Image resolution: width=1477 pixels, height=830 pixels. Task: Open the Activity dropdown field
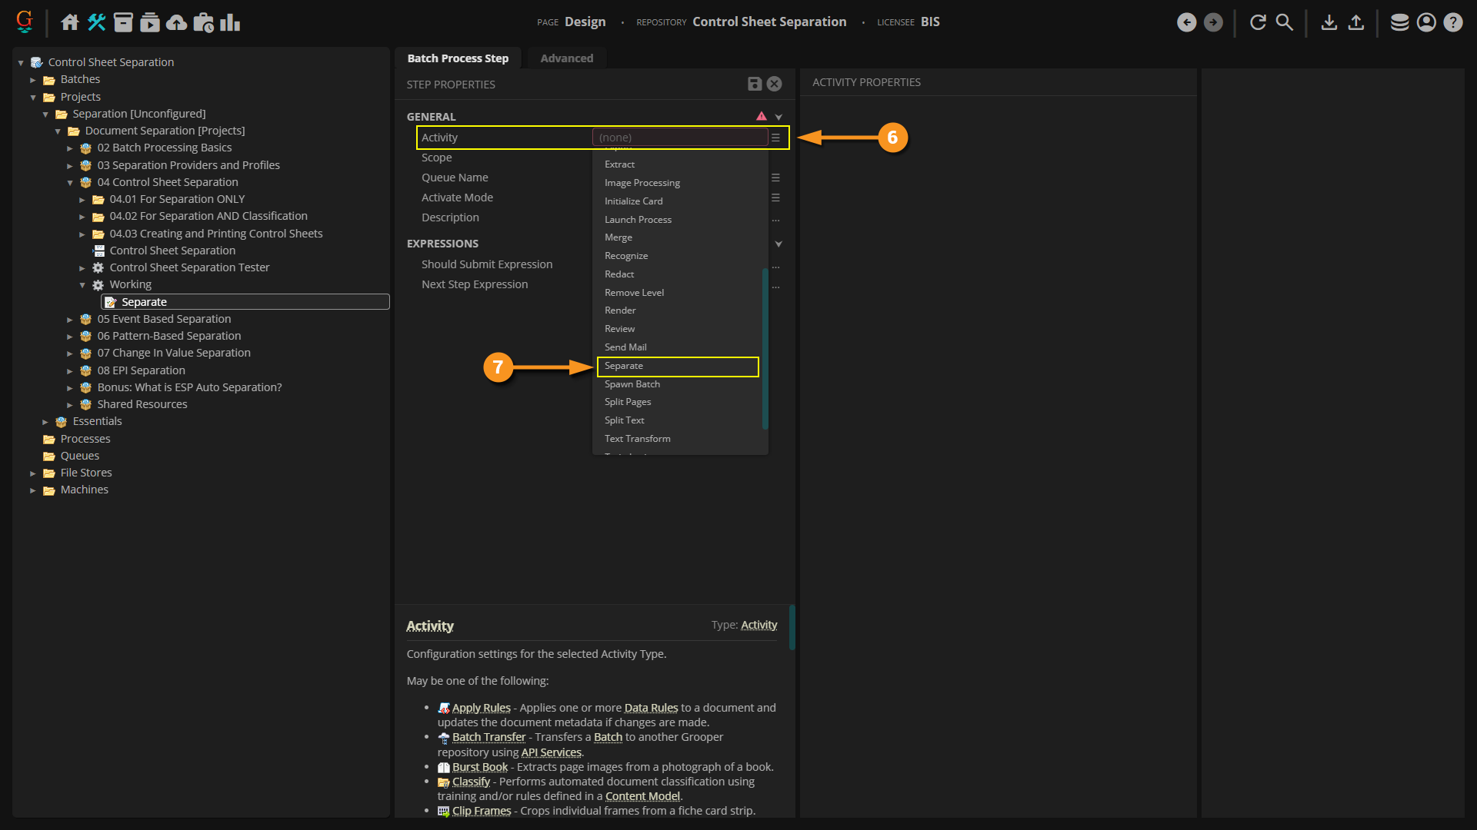tap(680, 138)
